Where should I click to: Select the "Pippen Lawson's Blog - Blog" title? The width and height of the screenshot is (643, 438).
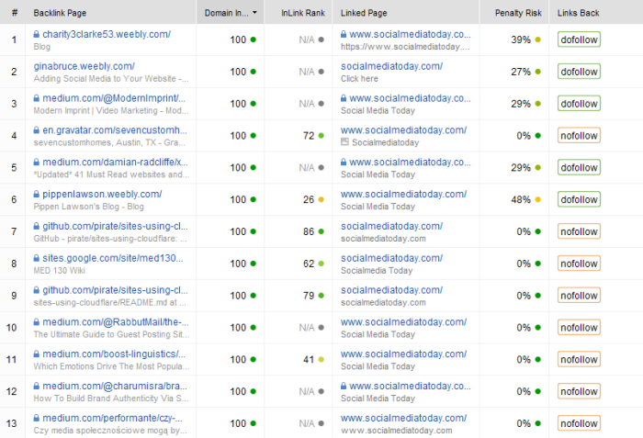[x=88, y=207]
